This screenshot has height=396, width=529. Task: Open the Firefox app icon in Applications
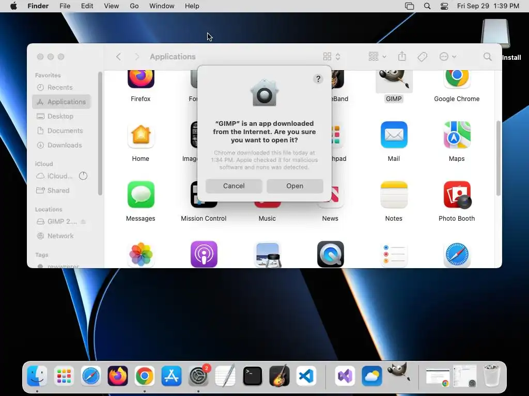141,79
